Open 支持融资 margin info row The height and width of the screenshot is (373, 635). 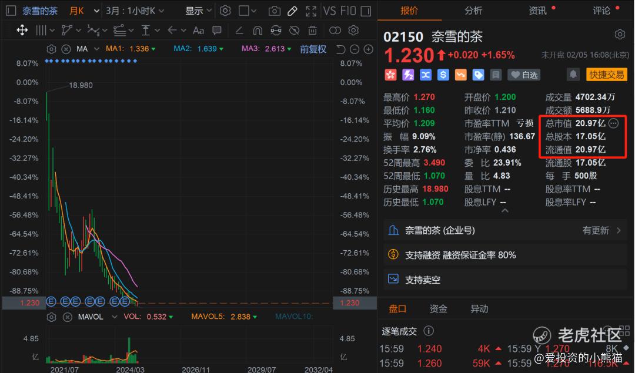pos(504,255)
